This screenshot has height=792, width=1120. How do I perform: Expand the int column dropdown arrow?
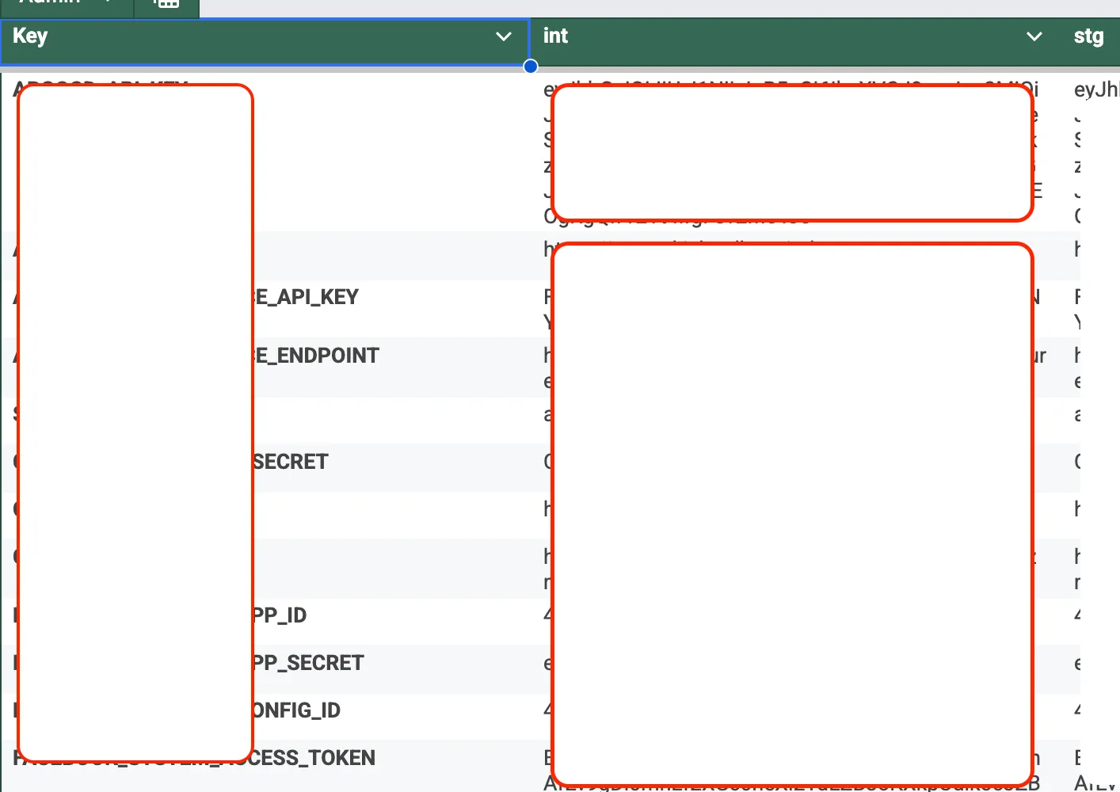coord(1034,36)
